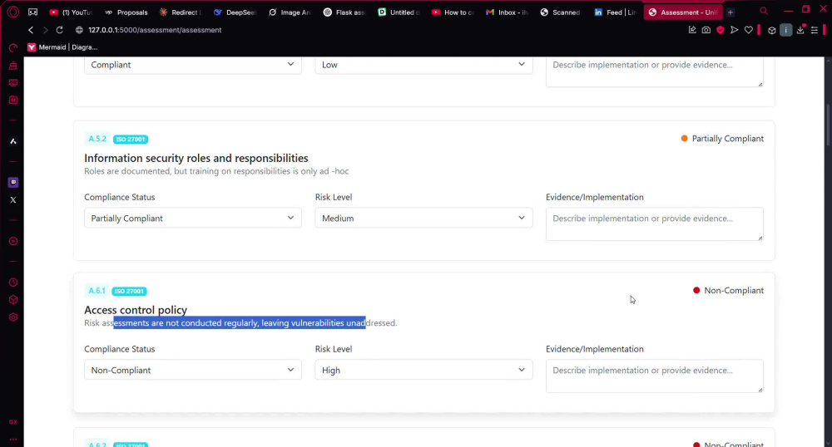Click the A.5.2 control ID badge
832x447 pixels.
tap(97, 139)
